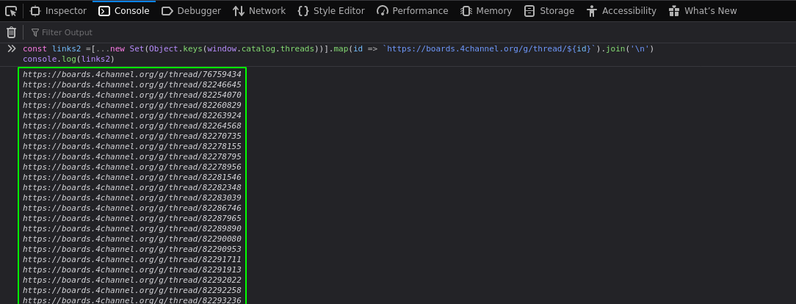796x304 pixels.
Task: Open the Inspector tab
Action: click(59, 11)
